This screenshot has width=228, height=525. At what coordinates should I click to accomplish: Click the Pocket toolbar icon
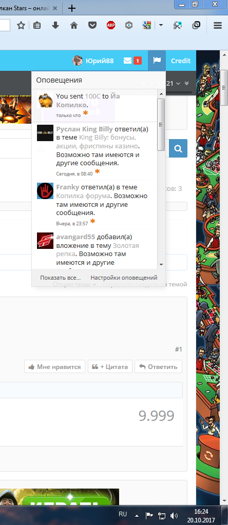(92, 26)
